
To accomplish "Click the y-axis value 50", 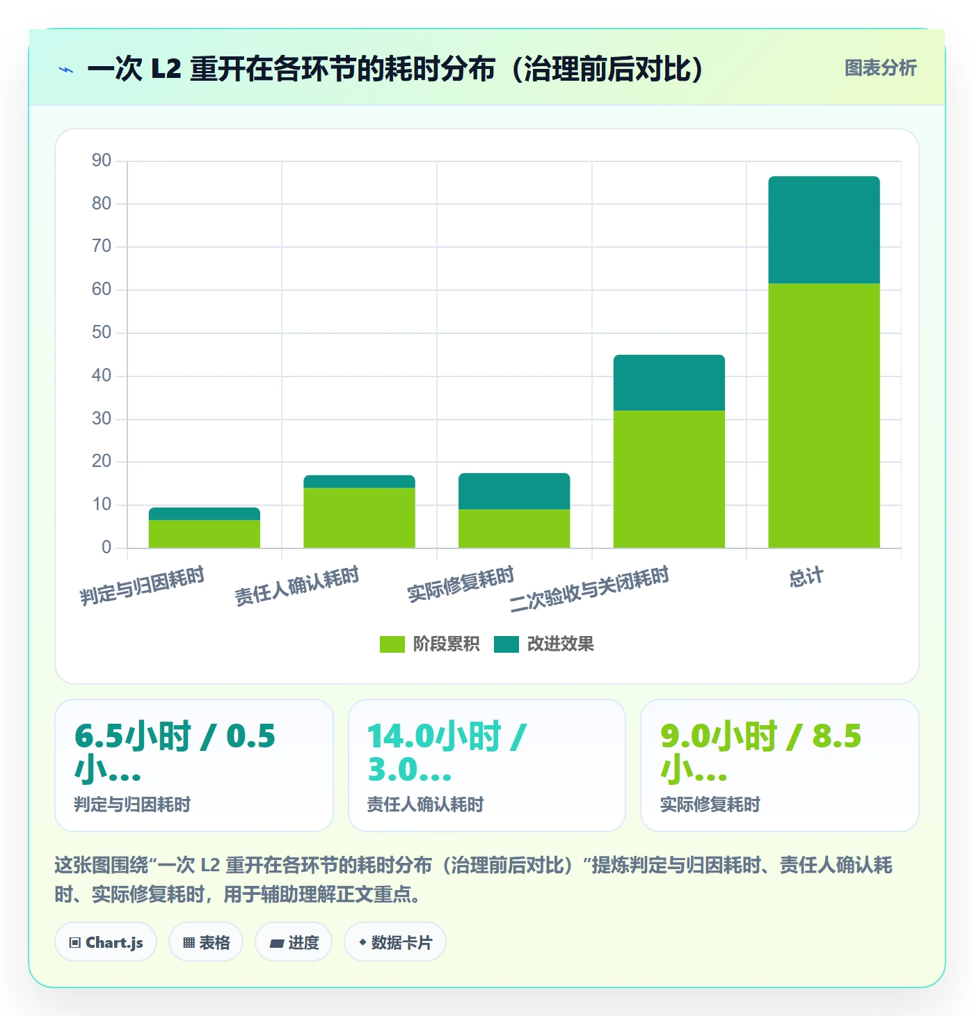I will (x=102, y=333).
